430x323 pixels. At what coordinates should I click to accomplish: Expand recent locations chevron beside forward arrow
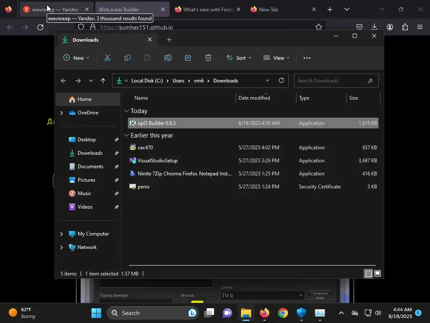(91, 81)
